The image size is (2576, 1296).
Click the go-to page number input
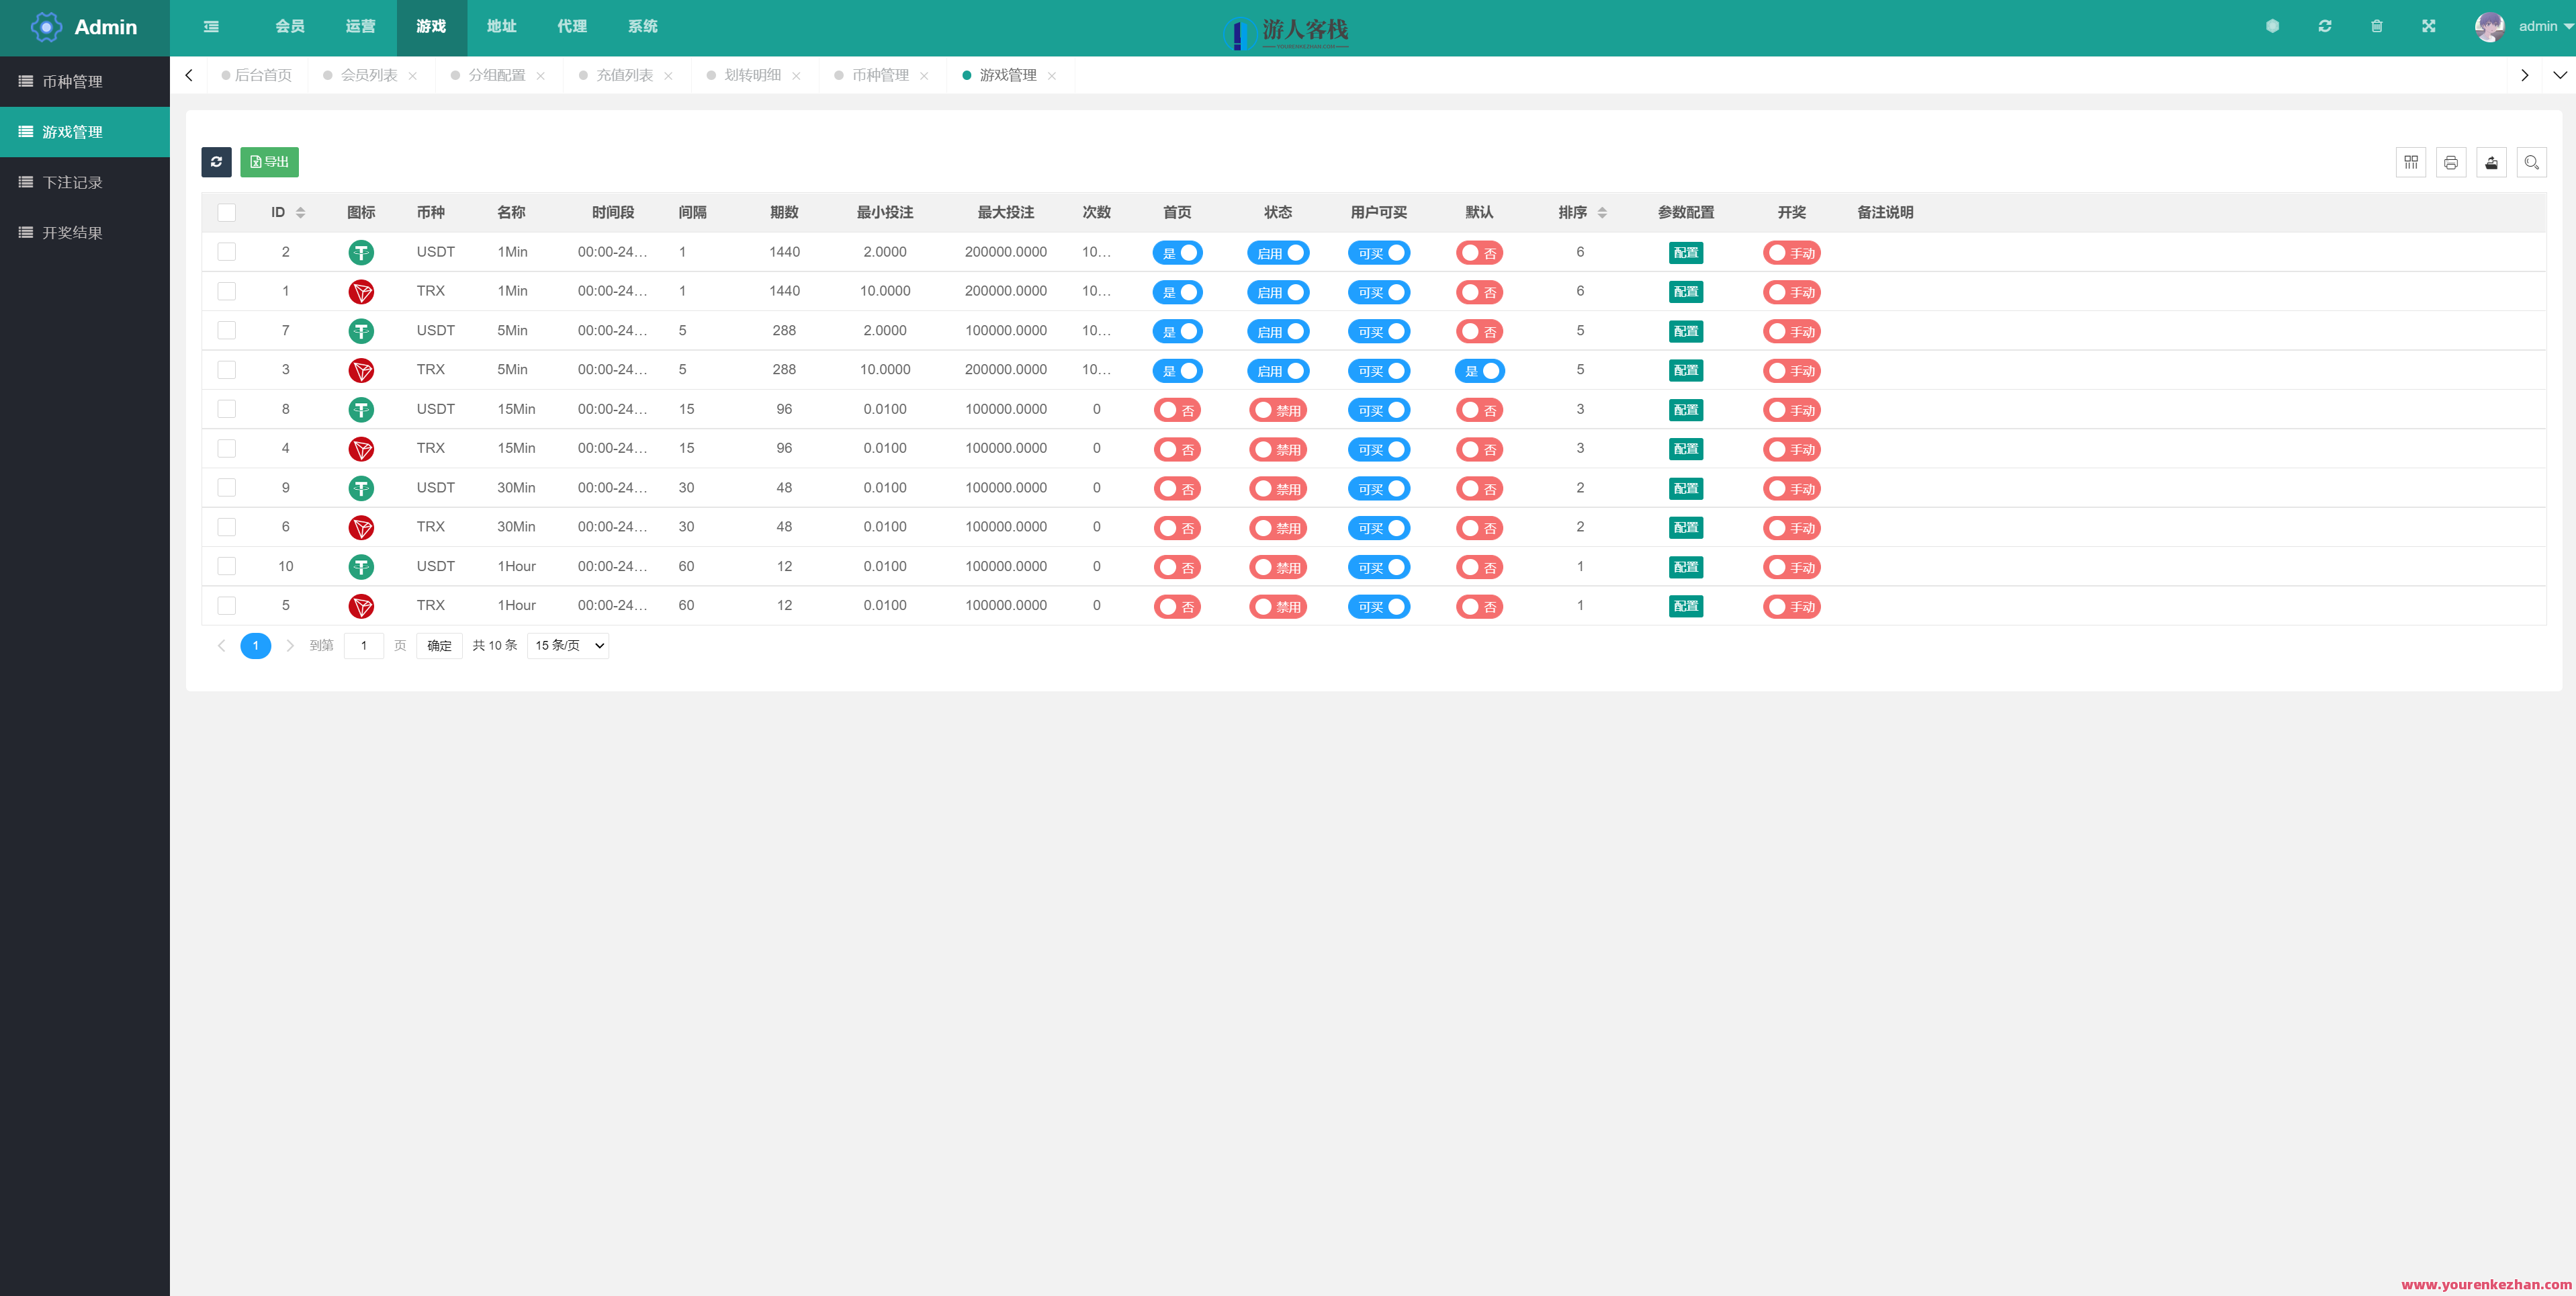[x=364, y=646]
